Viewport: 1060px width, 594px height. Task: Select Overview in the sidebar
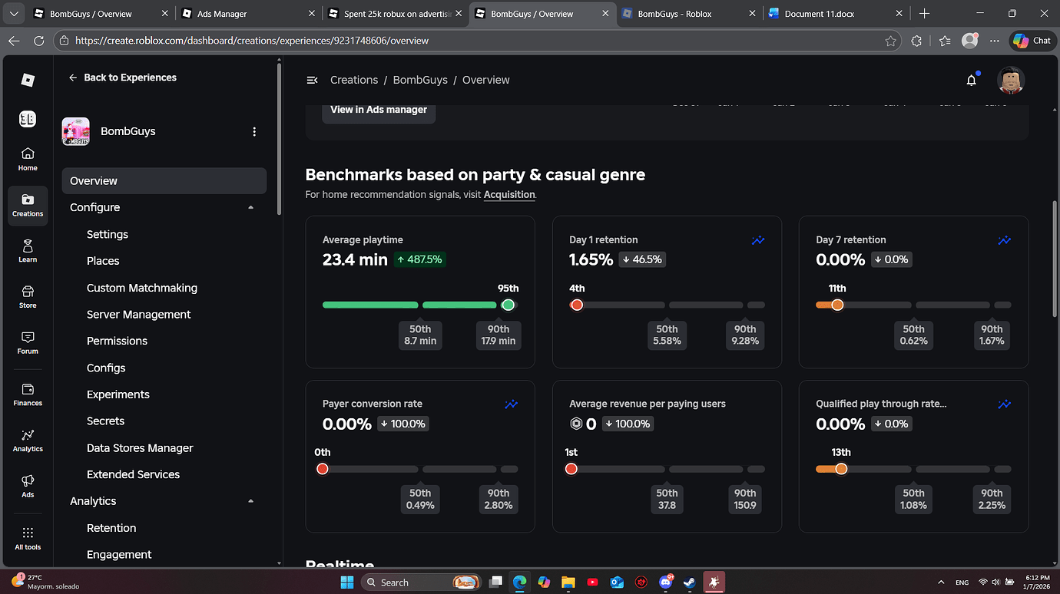coord(164,181)
